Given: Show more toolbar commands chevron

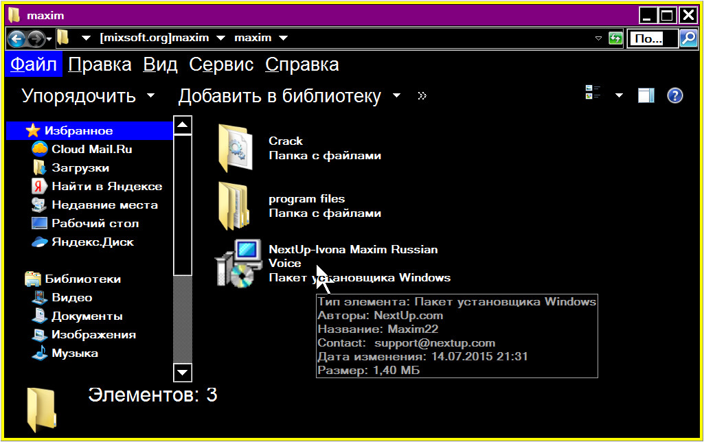Looking at the screenshot, I should click(422, 95).
